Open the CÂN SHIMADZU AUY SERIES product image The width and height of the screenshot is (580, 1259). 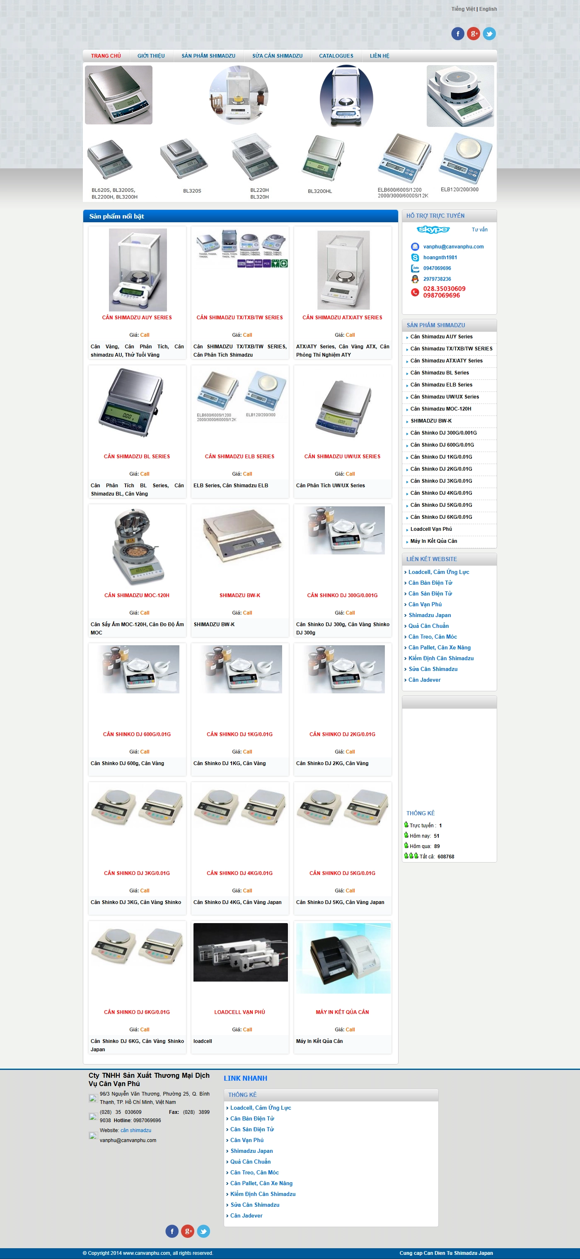pyautogui.click(x=138, y=270)
